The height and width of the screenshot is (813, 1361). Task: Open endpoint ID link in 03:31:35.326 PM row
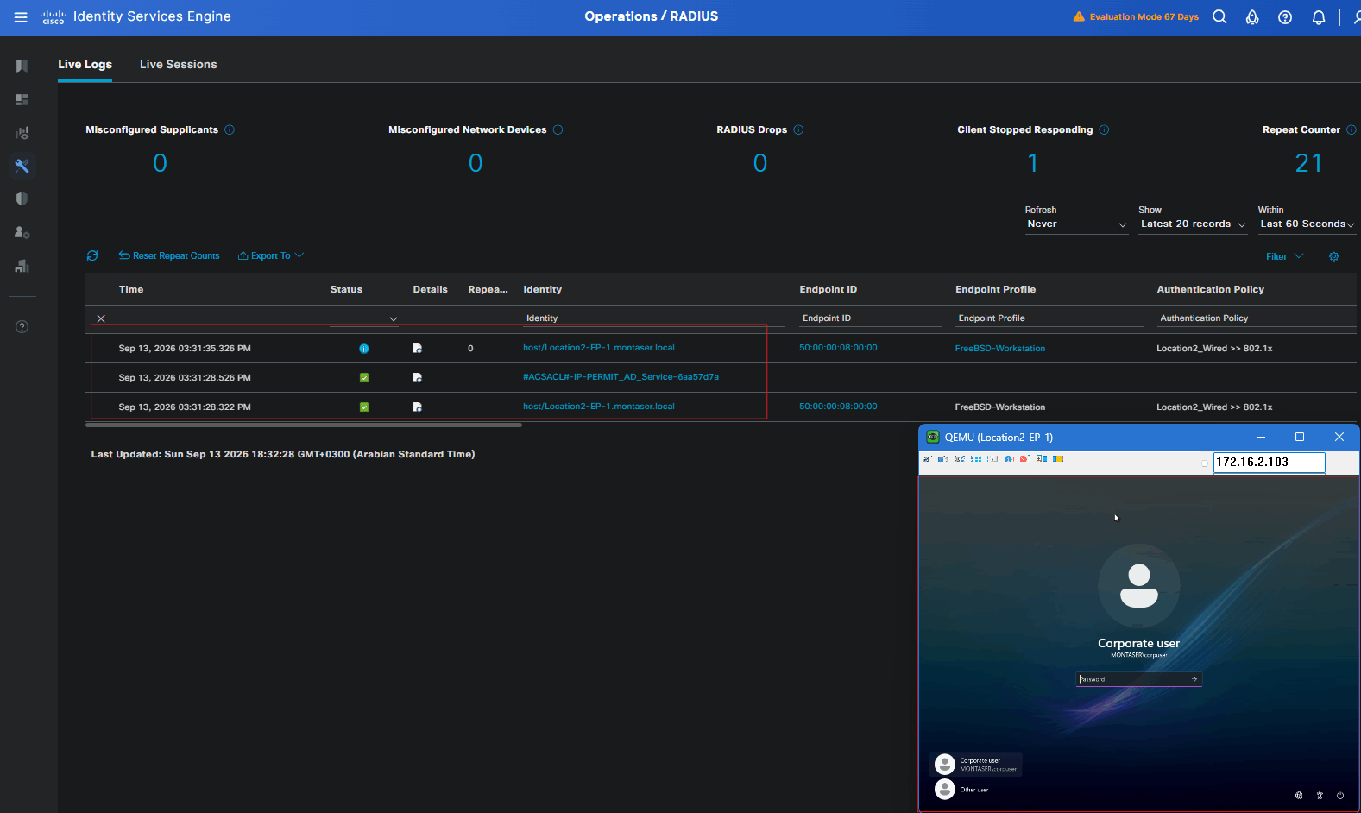click(x=838, y=348)
